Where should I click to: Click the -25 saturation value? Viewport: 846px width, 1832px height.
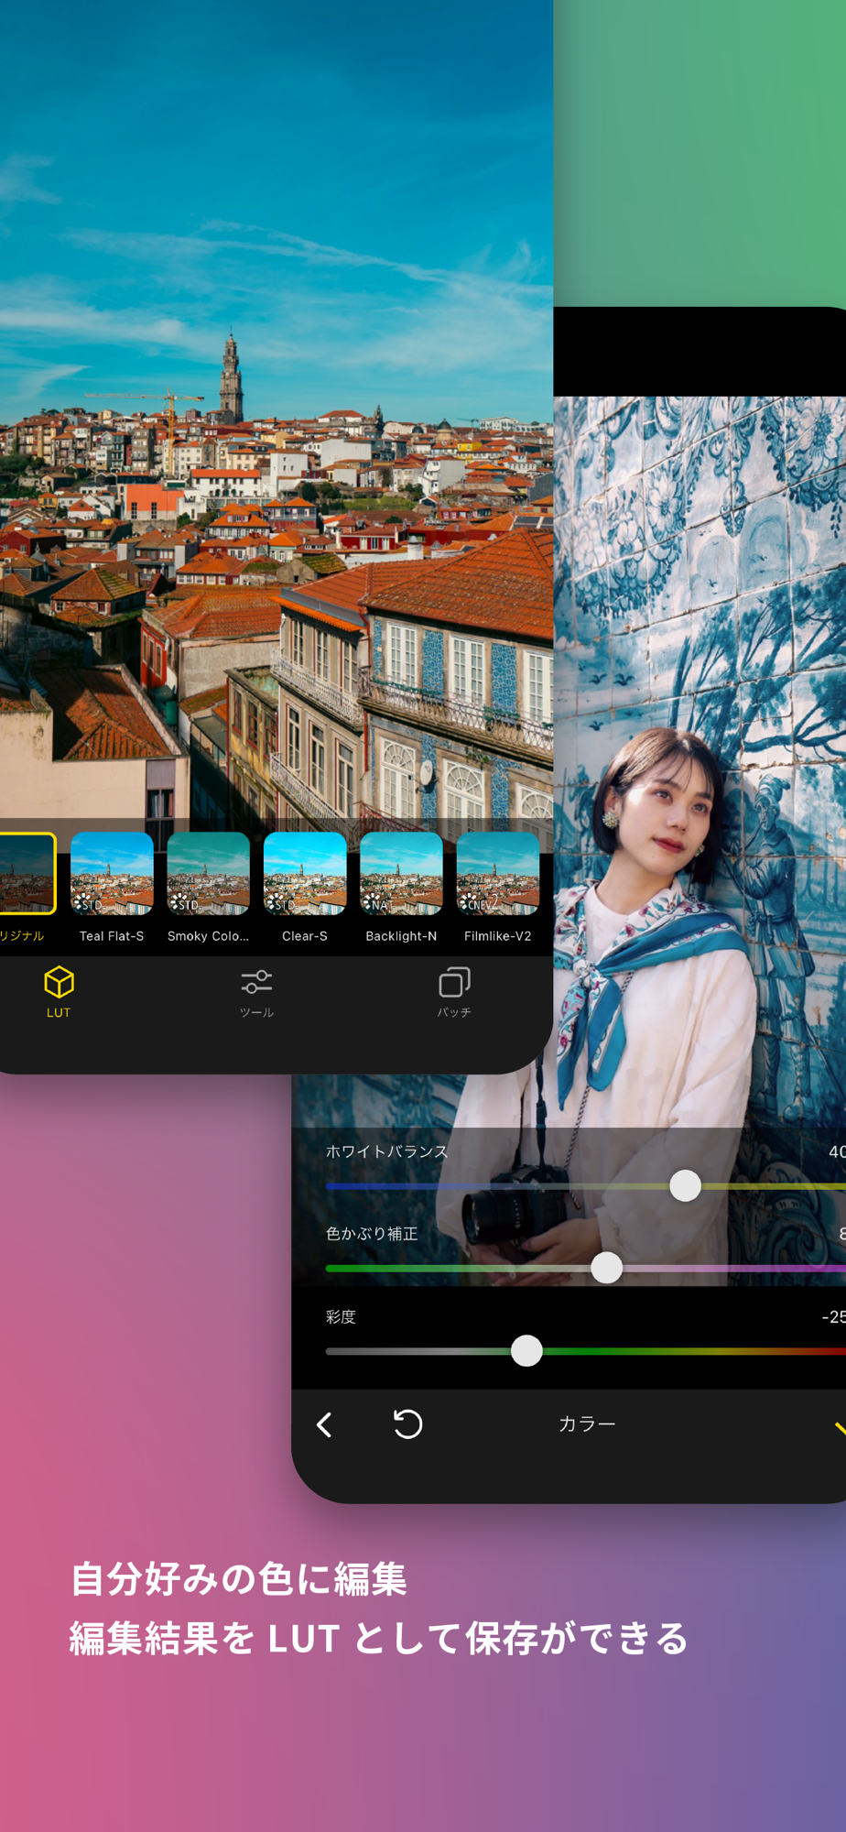(x=833, y=1317)
